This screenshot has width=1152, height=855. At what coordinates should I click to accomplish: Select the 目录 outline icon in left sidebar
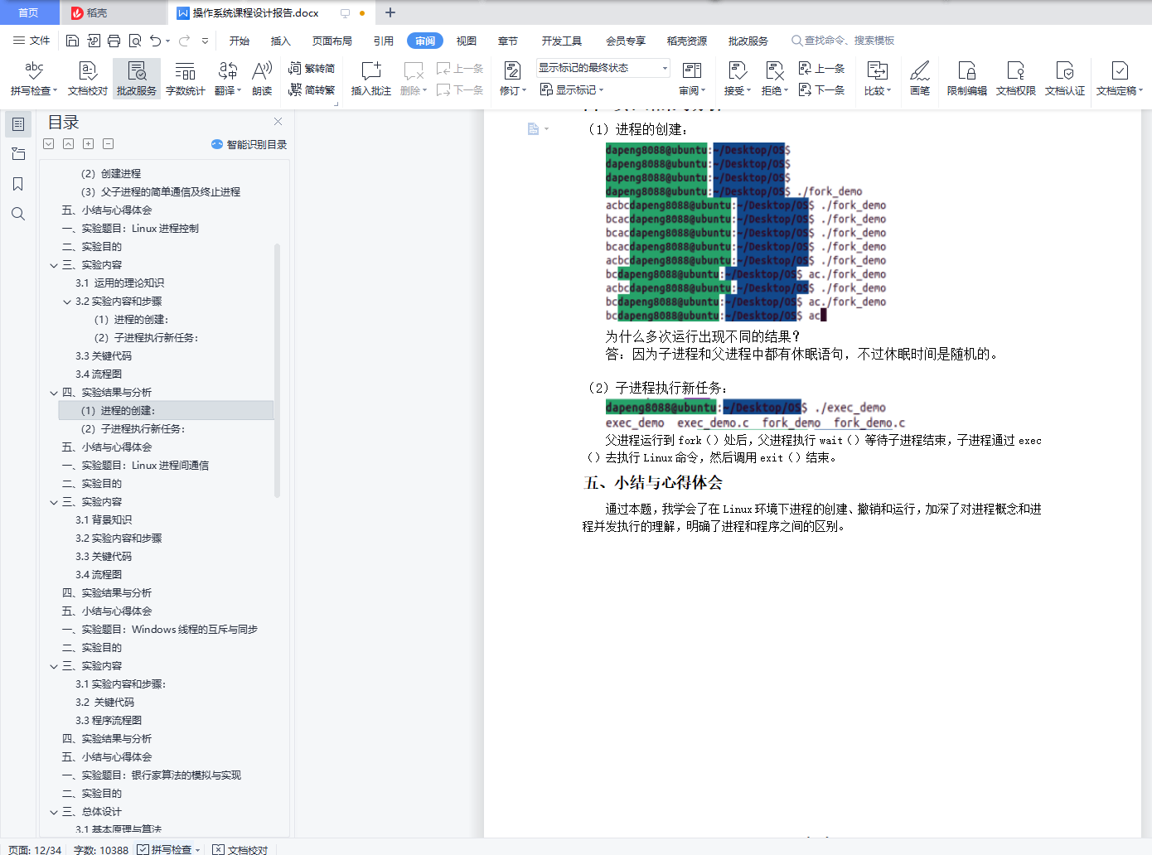pos(18,124)
